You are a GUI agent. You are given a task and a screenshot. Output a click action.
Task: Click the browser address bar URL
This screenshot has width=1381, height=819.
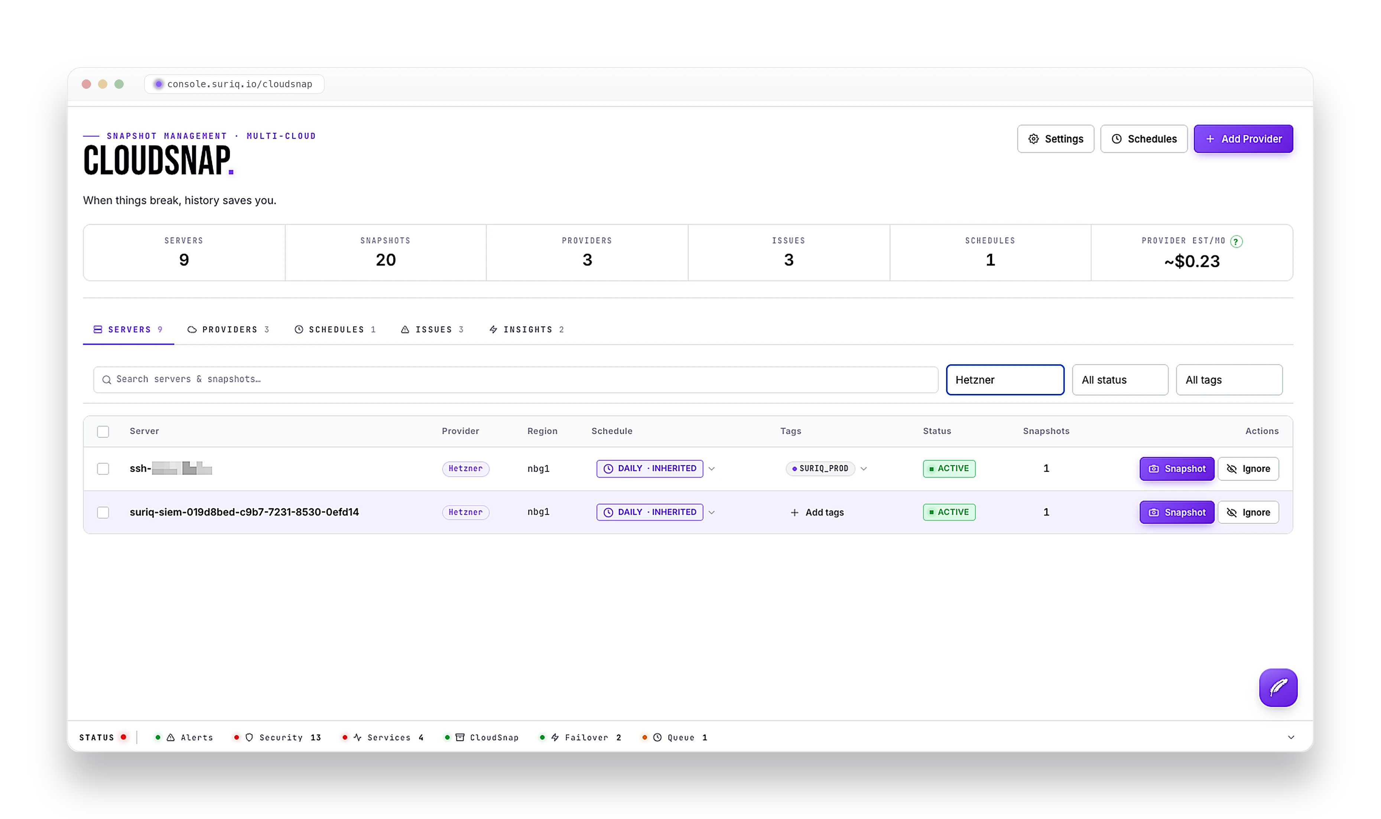pos(240,84)
